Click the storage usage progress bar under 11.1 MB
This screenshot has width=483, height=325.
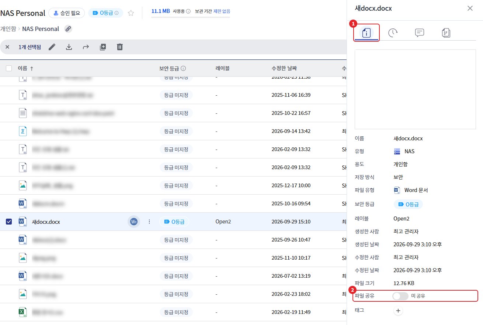[x=191, y=17]
